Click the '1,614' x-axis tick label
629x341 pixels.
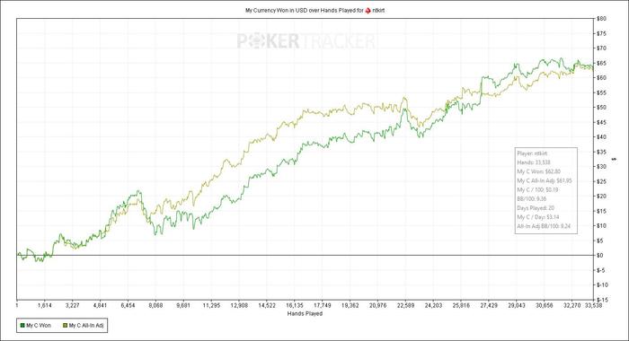pyautogui.click(x=45, y=306)
